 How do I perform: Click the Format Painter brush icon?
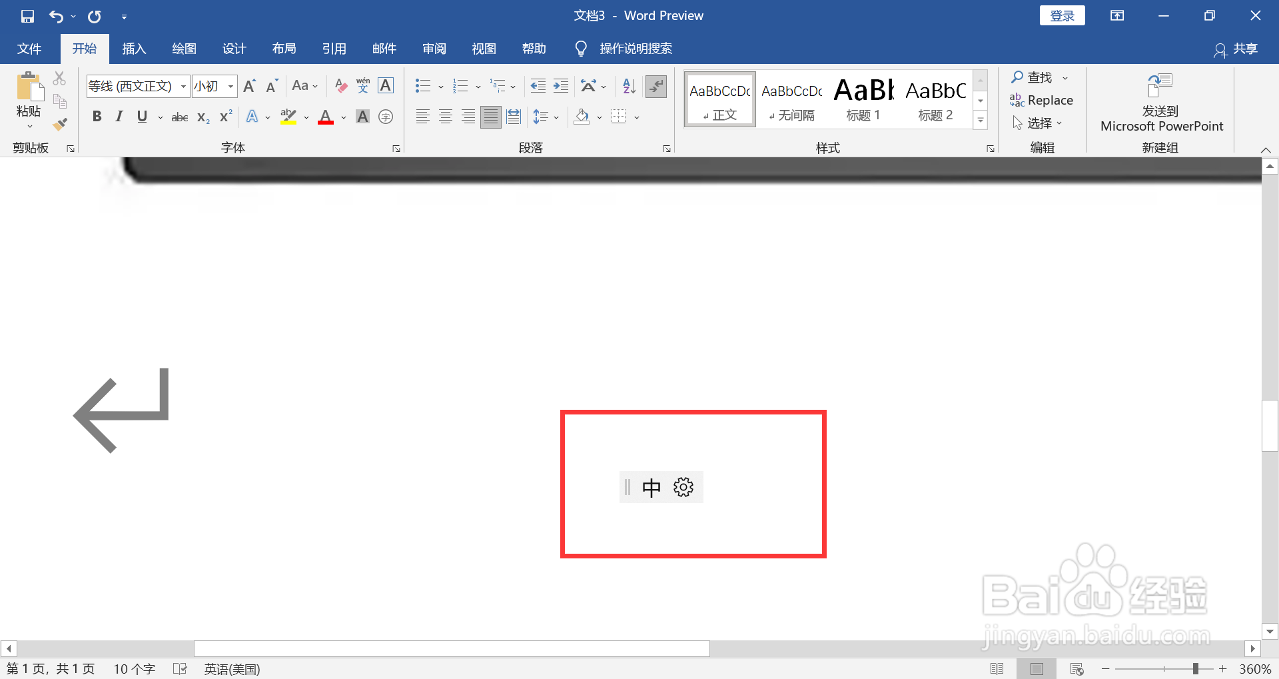click(60, 124)
